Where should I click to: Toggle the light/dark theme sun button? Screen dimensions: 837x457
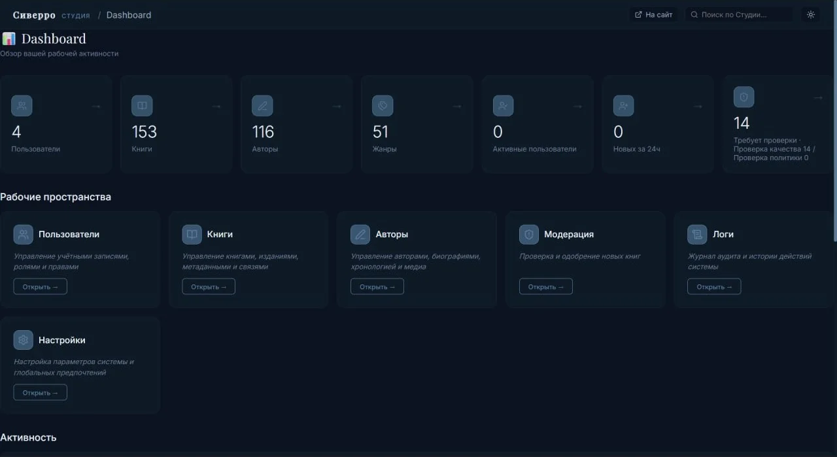coord(811,14)
